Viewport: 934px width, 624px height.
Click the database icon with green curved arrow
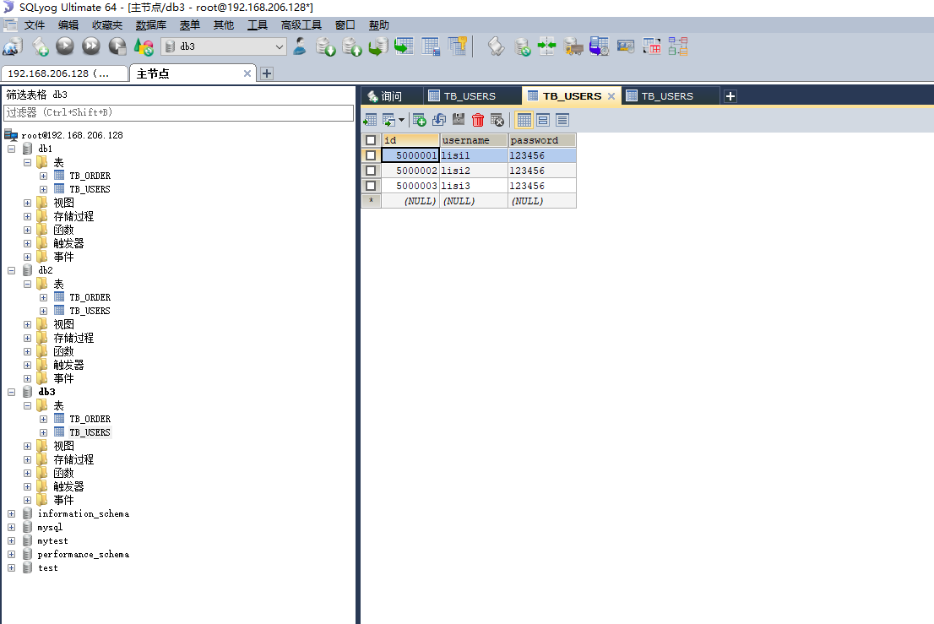coord(378,46)
